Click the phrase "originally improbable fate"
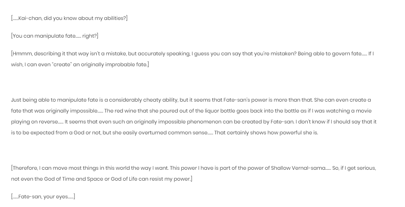 click(x=114, y=65)
